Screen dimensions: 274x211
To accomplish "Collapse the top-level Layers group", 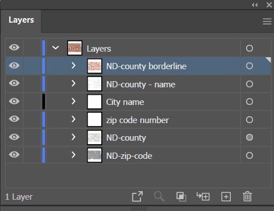I will coord(56,48).
